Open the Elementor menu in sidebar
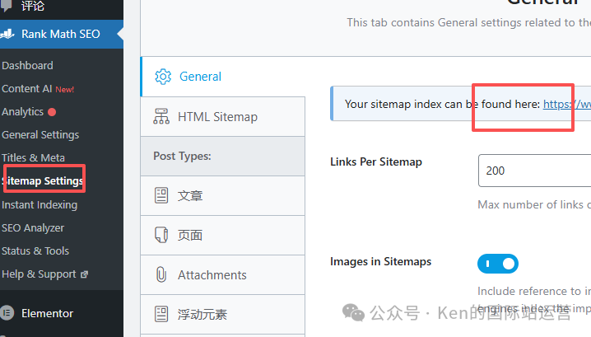591x337 pixels. [x=47, y=313]
